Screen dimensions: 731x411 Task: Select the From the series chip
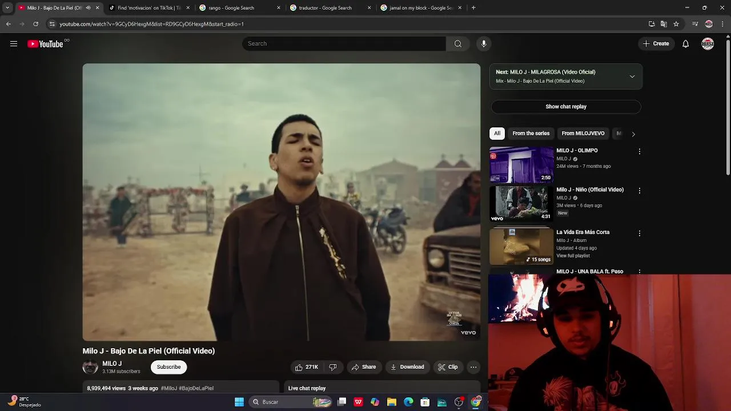point(531,134)
